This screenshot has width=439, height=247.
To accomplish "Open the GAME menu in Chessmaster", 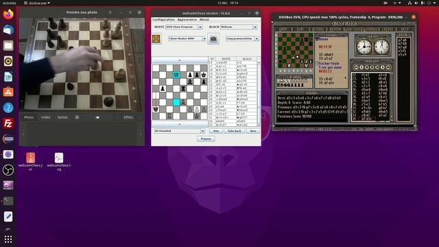I will point(283,29).
